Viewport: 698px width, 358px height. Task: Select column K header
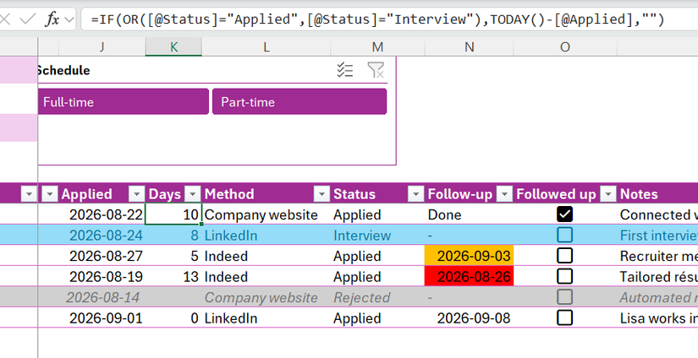click(x=173, y=46)
